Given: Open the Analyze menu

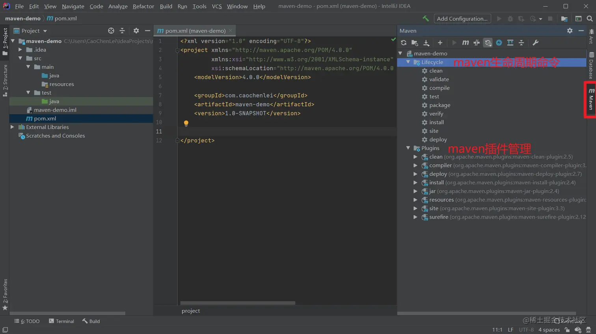Looking at the screenshot, I should click(118, 6).
